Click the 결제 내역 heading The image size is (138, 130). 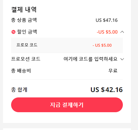pos(24,9)
